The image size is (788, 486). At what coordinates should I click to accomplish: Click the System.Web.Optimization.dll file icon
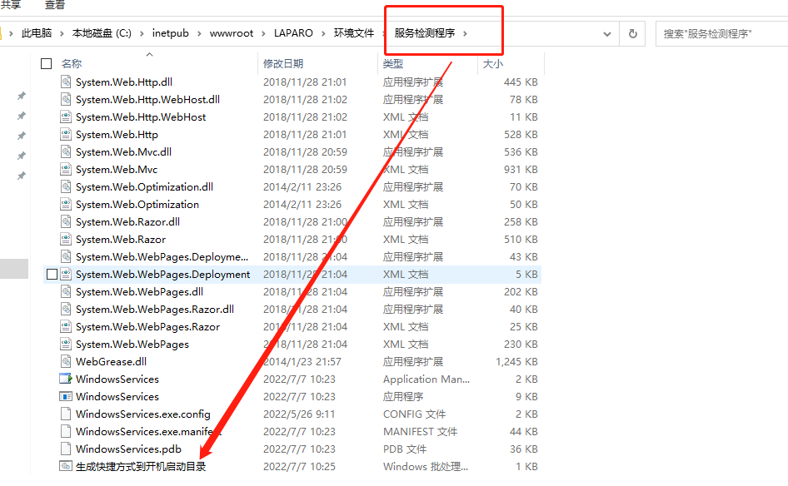pos(66,186)
